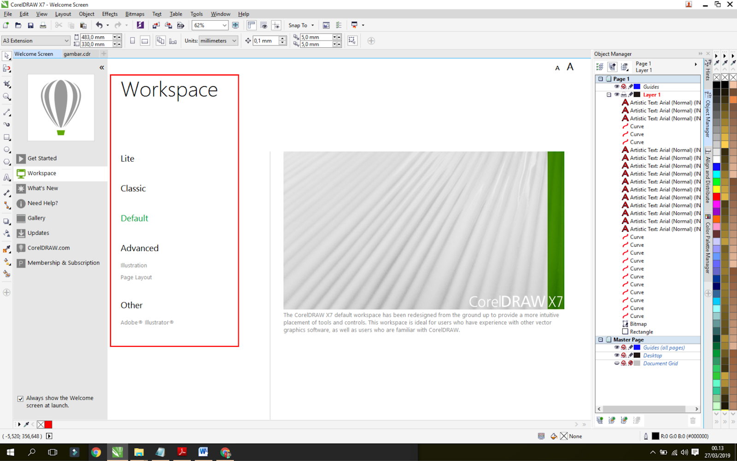
Task: Click the Publish to PDF icon
Action: coord(181,25)
